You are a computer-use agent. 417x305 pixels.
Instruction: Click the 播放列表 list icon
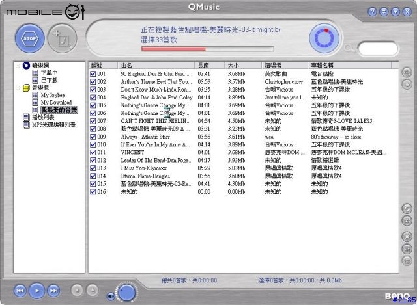pyautogui.click(x=26, y=117)
